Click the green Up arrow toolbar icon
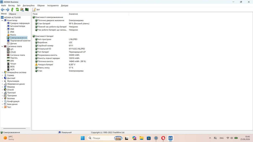This screenshot has width=253, height=142. click(12, 10)
